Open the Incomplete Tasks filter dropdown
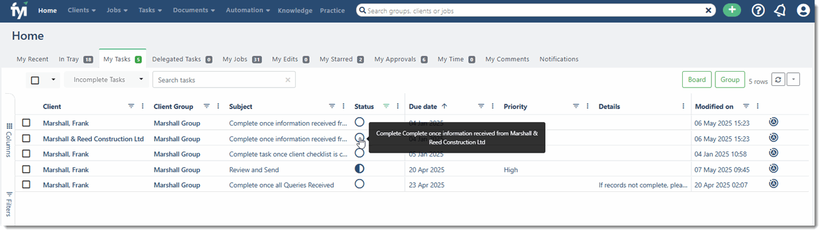 107,80
